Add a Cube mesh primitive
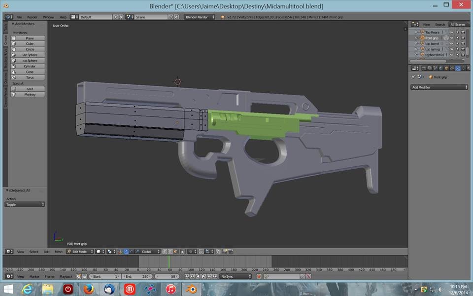 [x=28, y=44]
